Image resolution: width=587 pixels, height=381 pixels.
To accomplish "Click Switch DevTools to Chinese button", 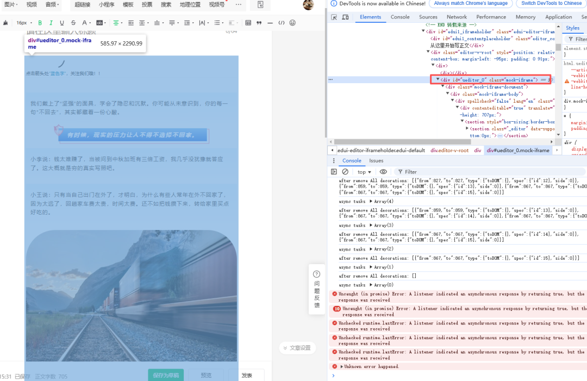I will (x=552, y=3).
